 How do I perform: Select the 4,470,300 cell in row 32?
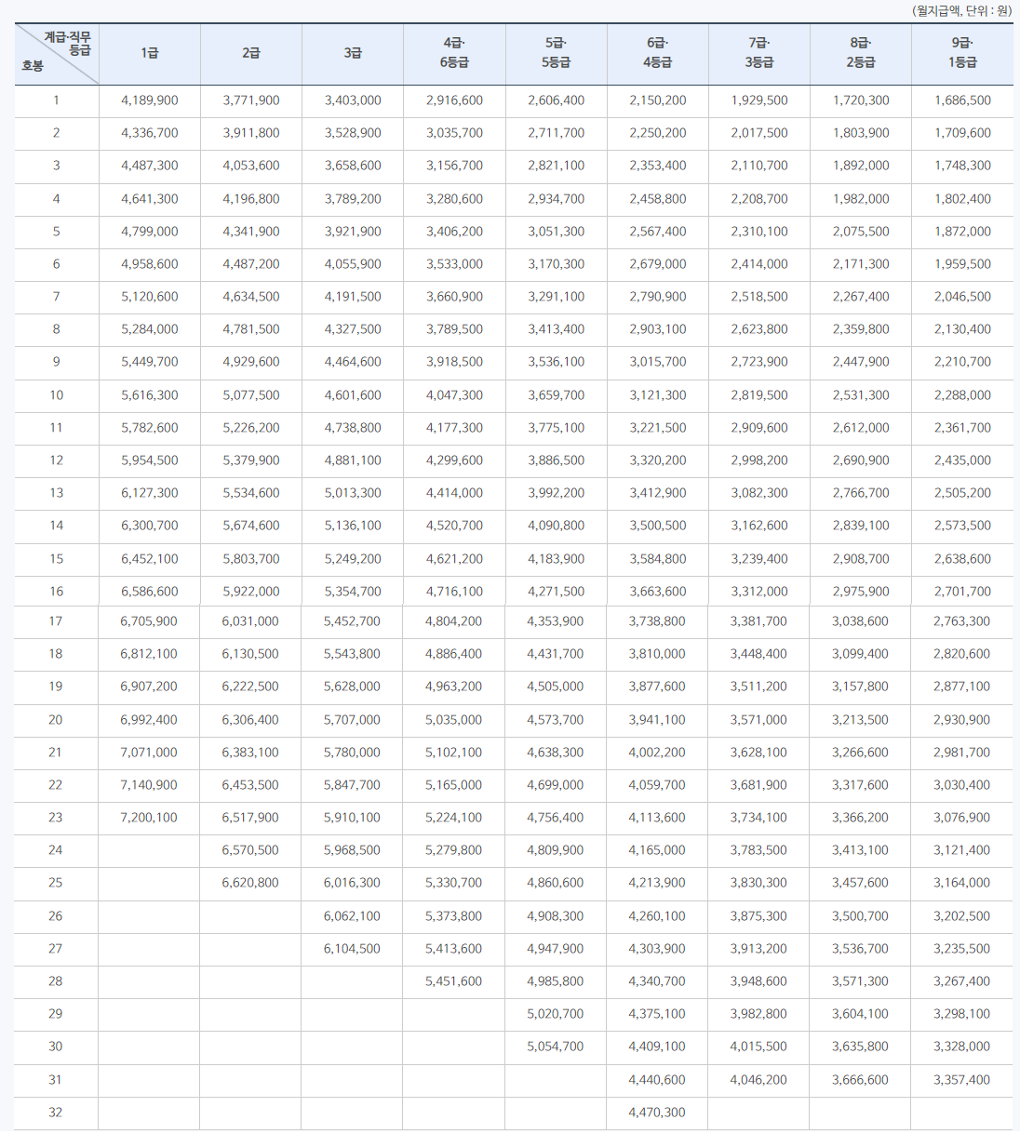(x=657, y=1113)
